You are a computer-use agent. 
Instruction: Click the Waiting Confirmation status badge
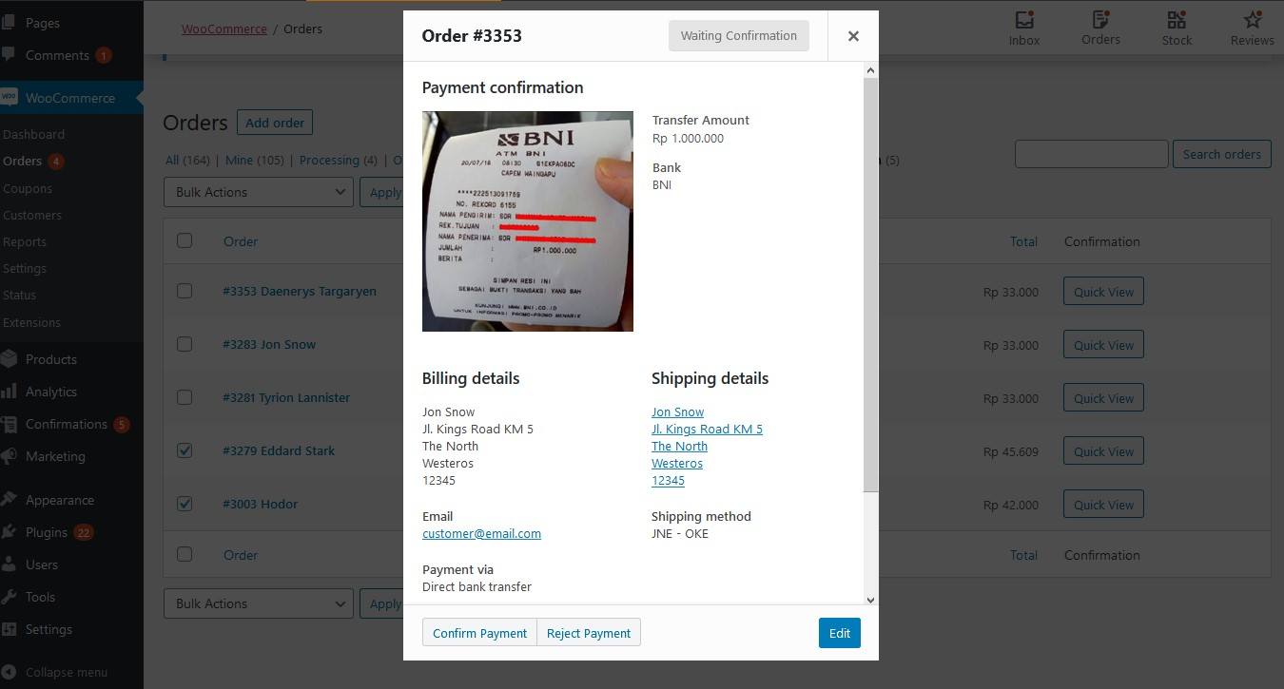coord(739,36)
